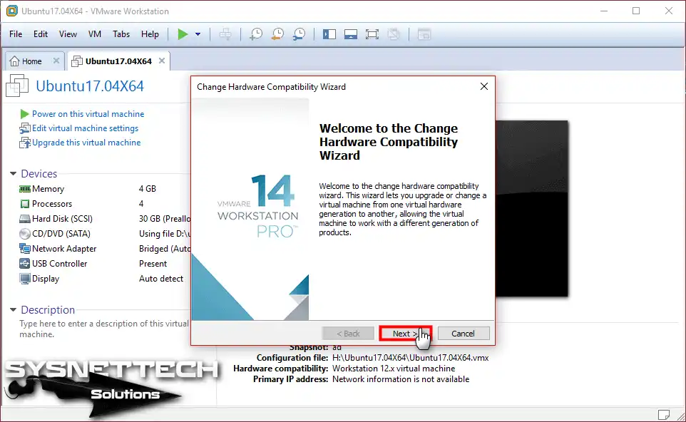Select the USB Controller device
686x422 pixels.
104,264
